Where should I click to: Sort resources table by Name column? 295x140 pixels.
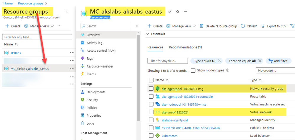pos(162,80)
